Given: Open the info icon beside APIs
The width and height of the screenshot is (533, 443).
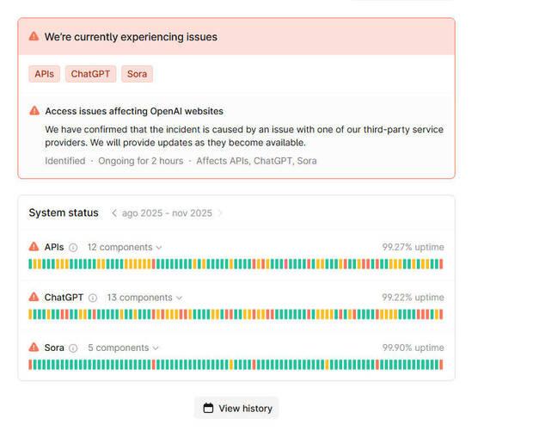Looking at the screenshot, I should coord(73,248).
